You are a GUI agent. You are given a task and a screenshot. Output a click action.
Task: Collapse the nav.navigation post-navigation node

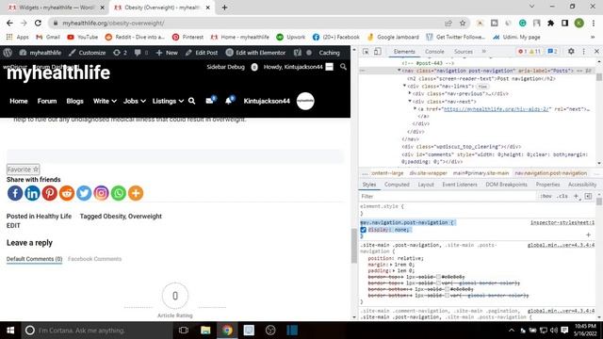pyautogui.click(x=399, y=71)
